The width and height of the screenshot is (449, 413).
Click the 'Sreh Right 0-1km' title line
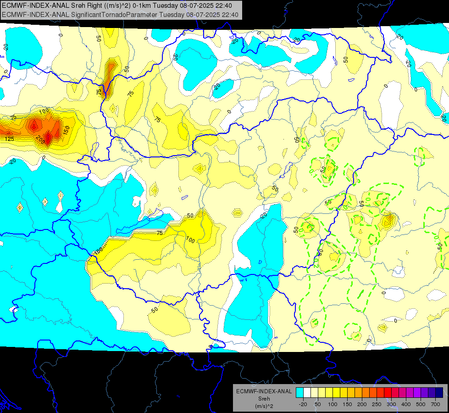(x=117, y=6)
